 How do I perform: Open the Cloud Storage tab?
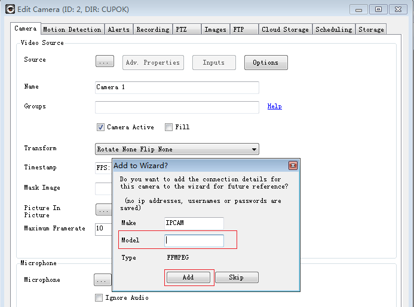click(285, 29)
